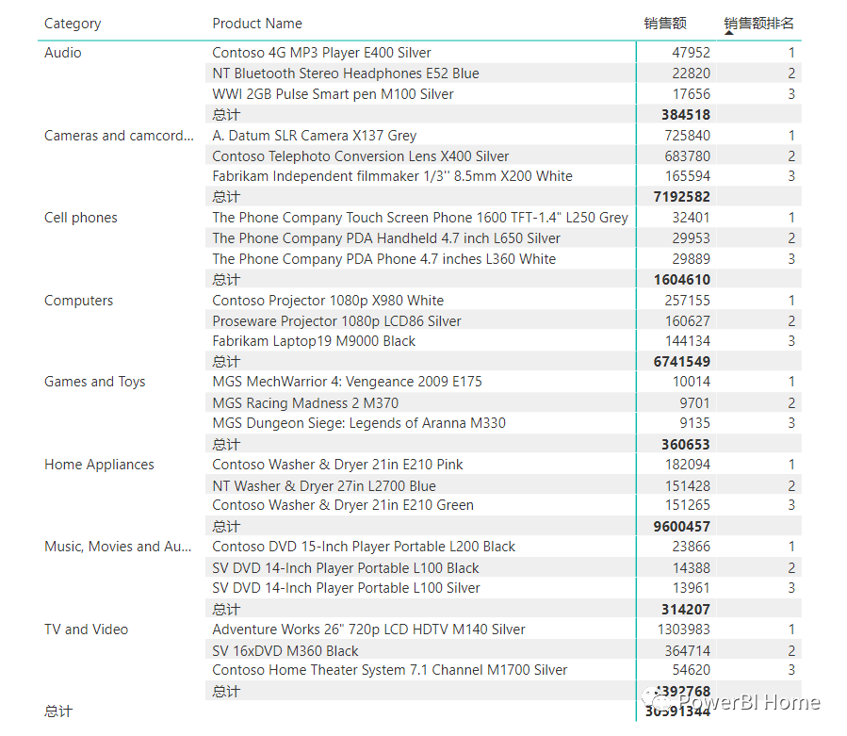Click SV DVD 14-Inch Player Portable L100 Black
This screenshot has height=736, width=847.
(346, 568)
